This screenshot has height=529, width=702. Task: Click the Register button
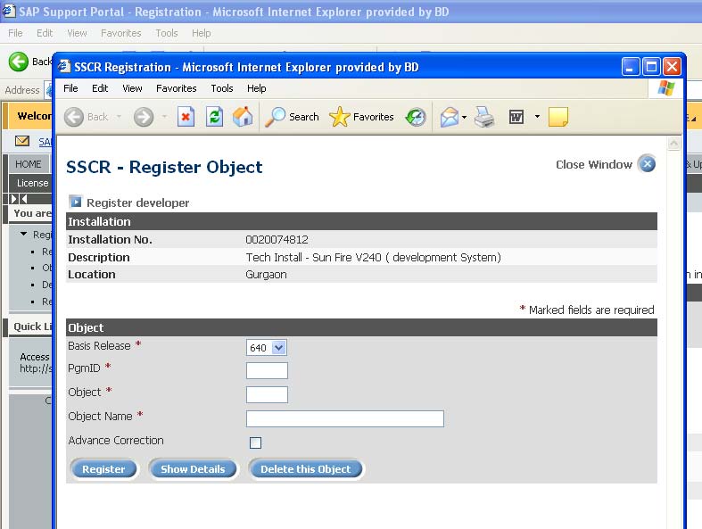coord(103,469)
